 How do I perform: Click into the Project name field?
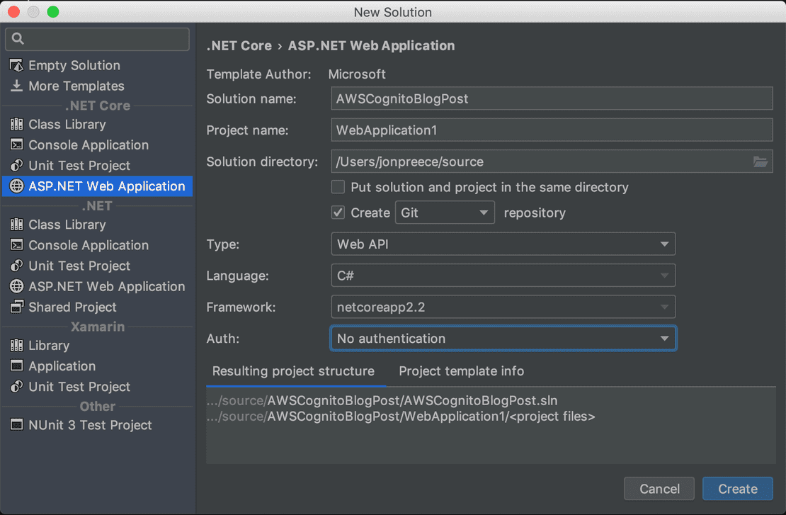552,130
